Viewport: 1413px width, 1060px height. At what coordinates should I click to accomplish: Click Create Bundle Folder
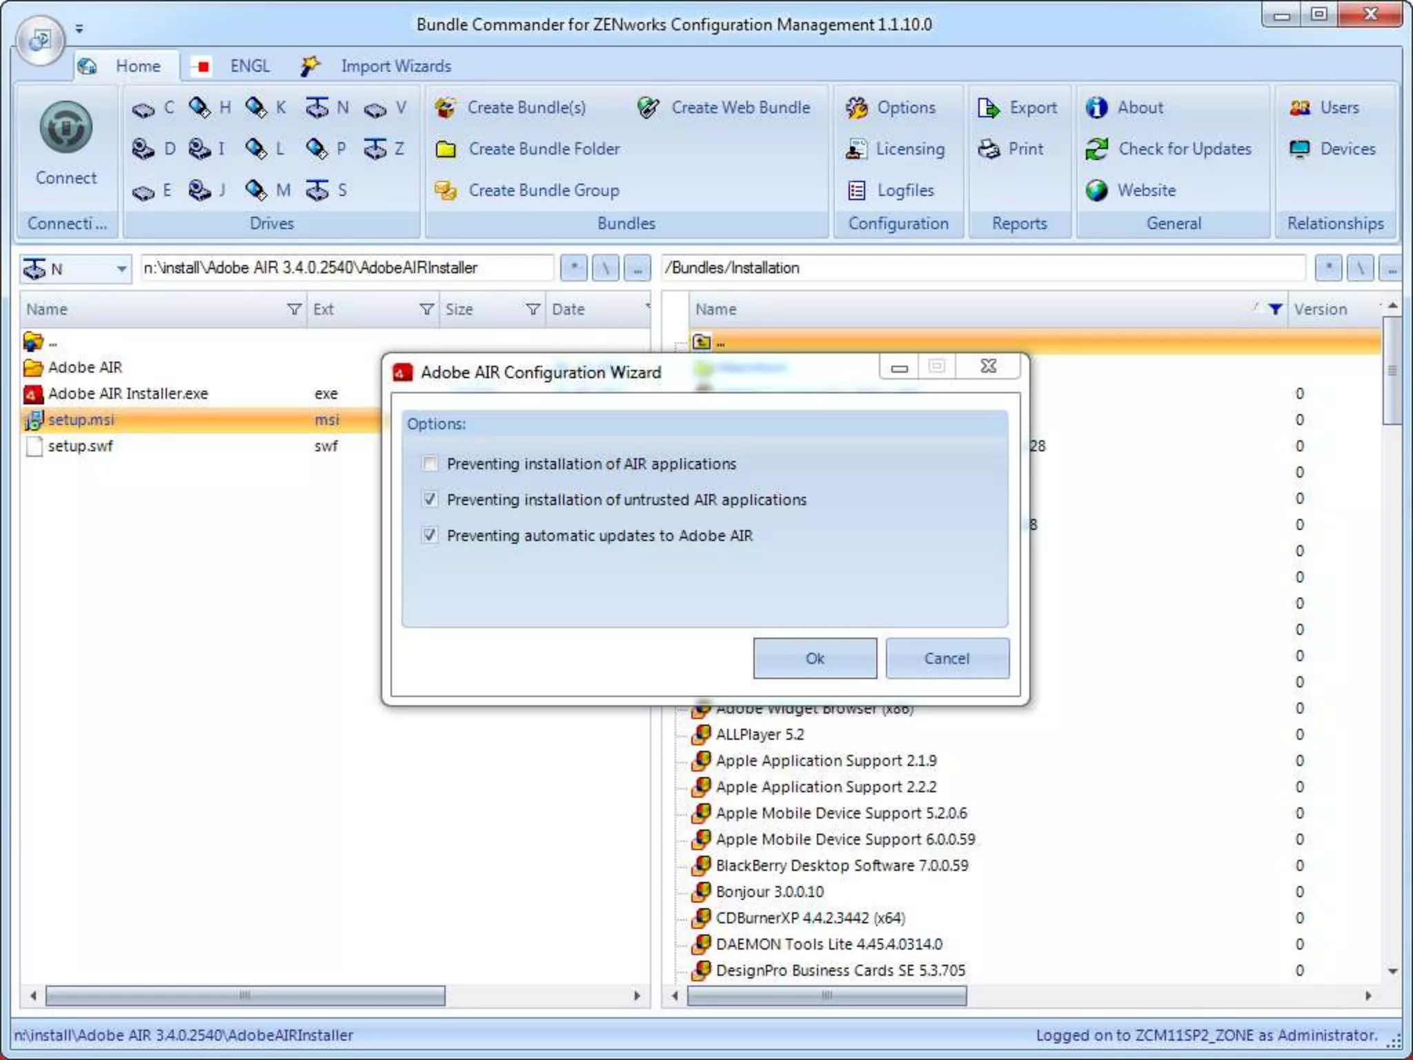528,149
